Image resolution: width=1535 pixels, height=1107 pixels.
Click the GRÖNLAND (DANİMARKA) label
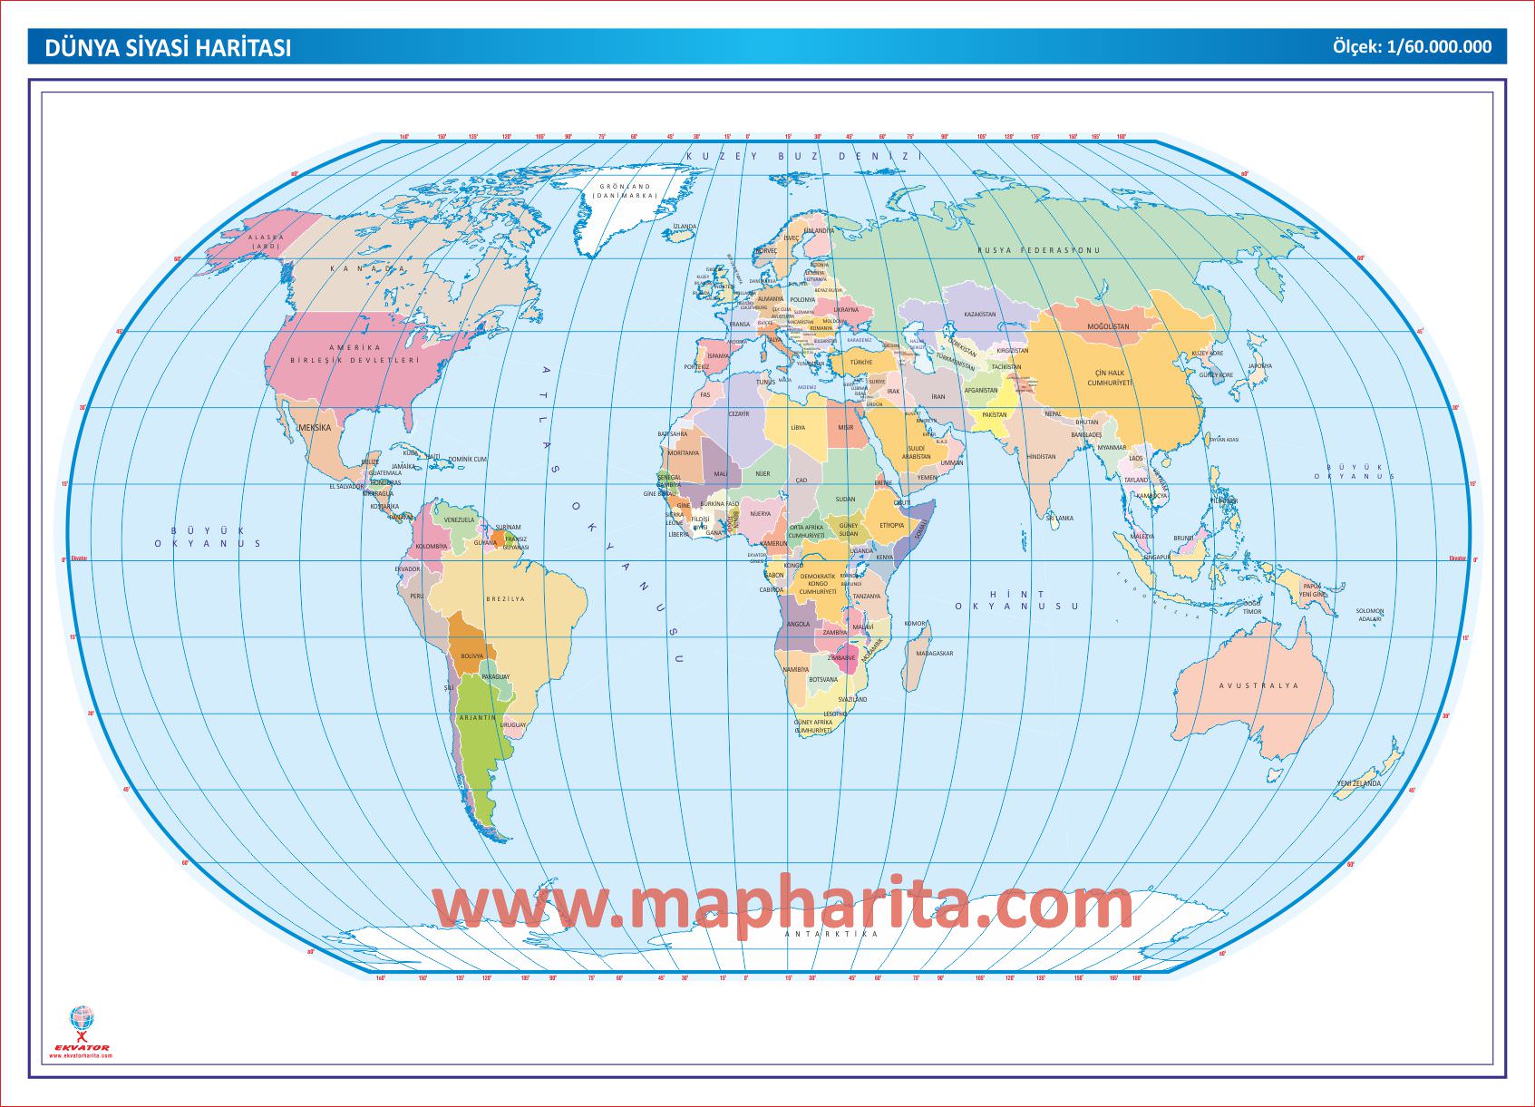click(x=626, y=190)
